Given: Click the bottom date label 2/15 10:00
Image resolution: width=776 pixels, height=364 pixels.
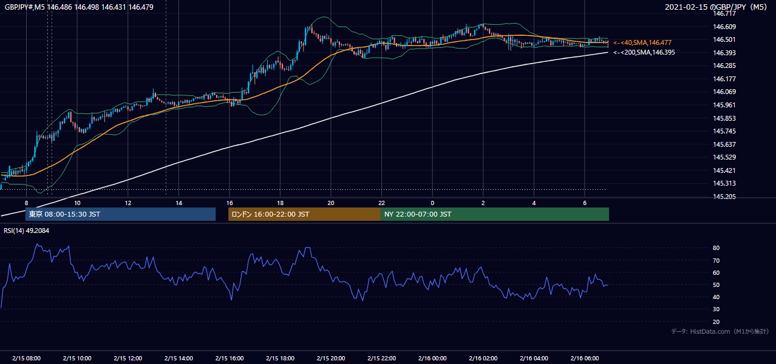Looking at the screenshot, I should pyautogui.click(x=77, y=359).
